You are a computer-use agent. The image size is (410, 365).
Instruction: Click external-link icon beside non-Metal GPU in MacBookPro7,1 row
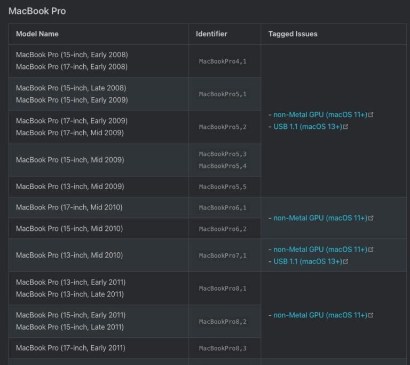(371, 250)
